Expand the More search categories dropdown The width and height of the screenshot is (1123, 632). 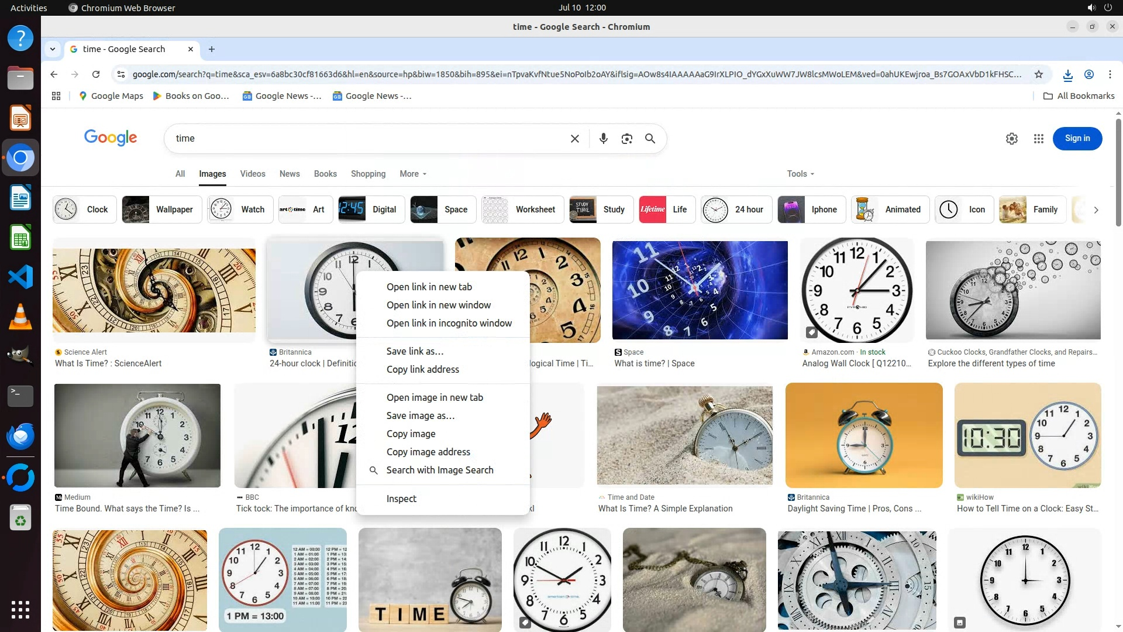click(413, 174)
